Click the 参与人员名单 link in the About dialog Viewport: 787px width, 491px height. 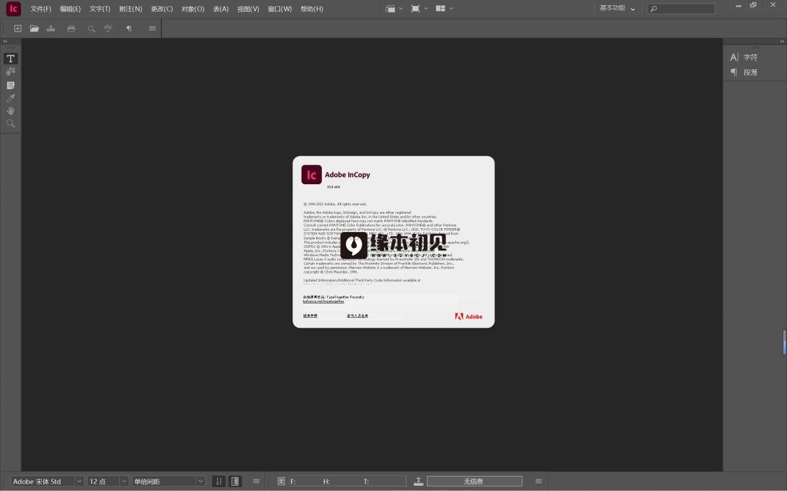[357, 316]
